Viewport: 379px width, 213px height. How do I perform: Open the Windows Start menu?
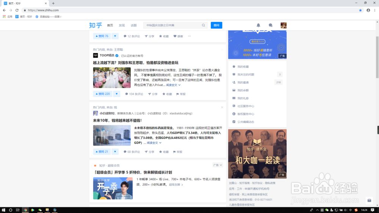(3, 210)
